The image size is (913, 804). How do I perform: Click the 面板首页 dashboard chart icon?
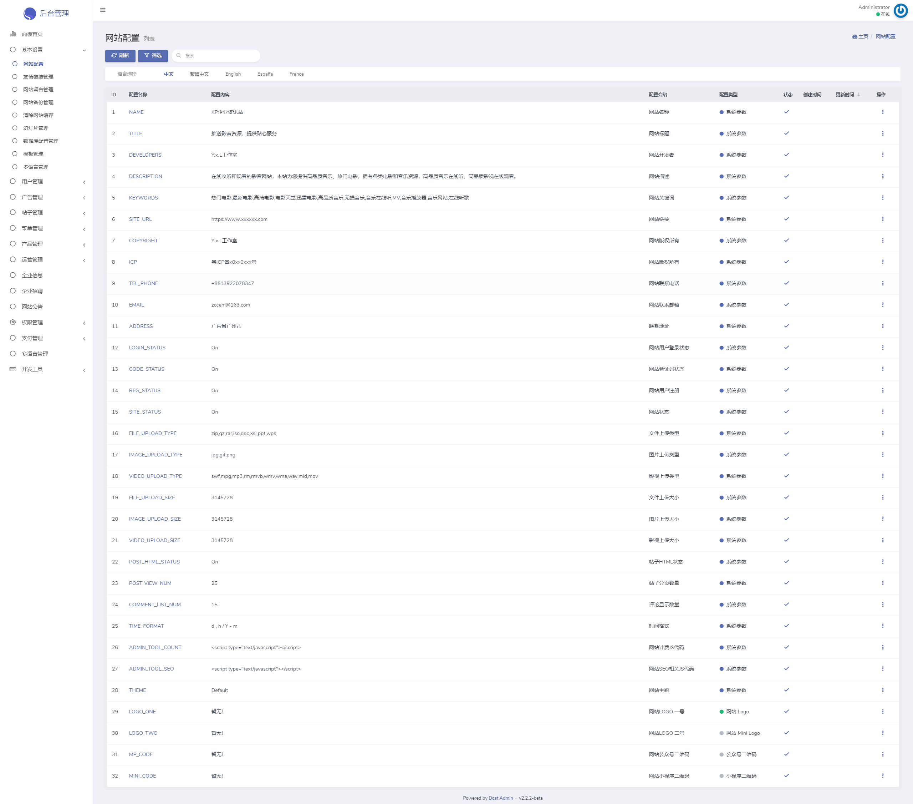click(x=12, y=34)
